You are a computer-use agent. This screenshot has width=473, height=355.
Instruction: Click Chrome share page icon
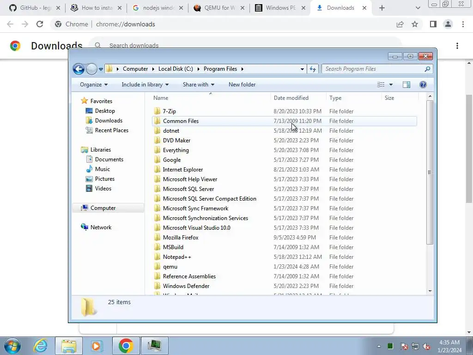(x=400, y=24)
